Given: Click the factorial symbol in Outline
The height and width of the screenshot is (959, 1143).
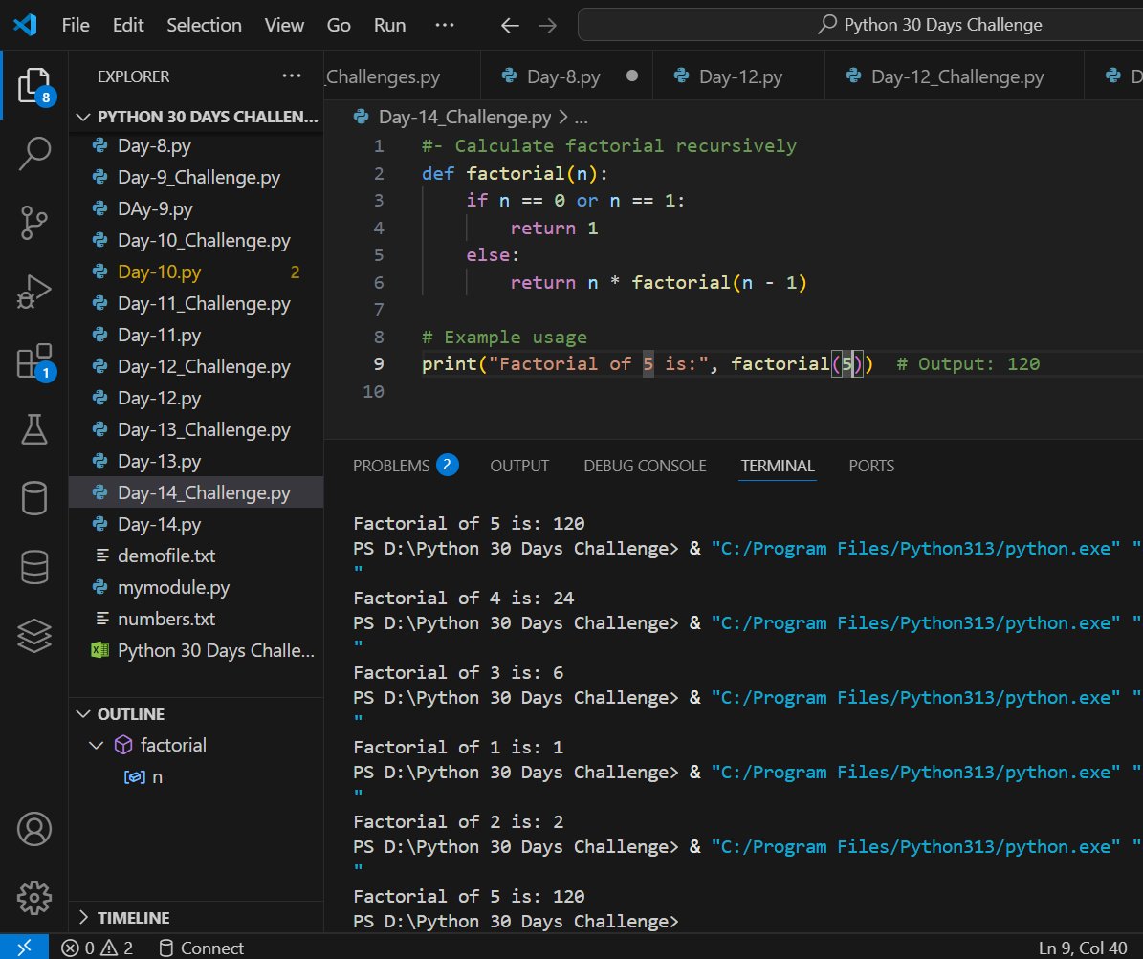Looking at the screenshot, I should point(173,745).
